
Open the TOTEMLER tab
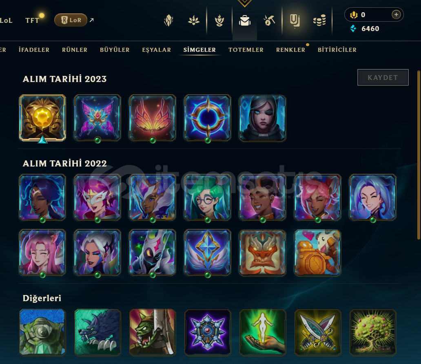coord(246,50)
